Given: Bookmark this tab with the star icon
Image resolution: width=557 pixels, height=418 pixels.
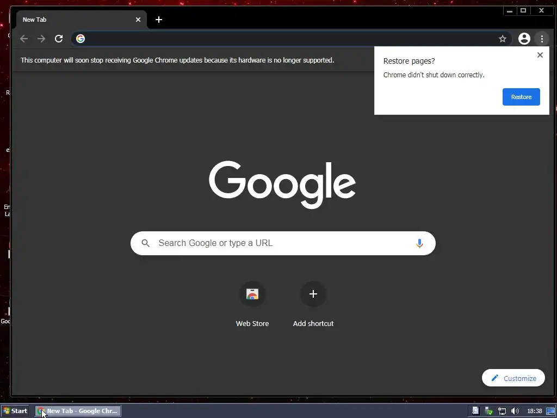Looking at the screenshot, I should 502,39.
